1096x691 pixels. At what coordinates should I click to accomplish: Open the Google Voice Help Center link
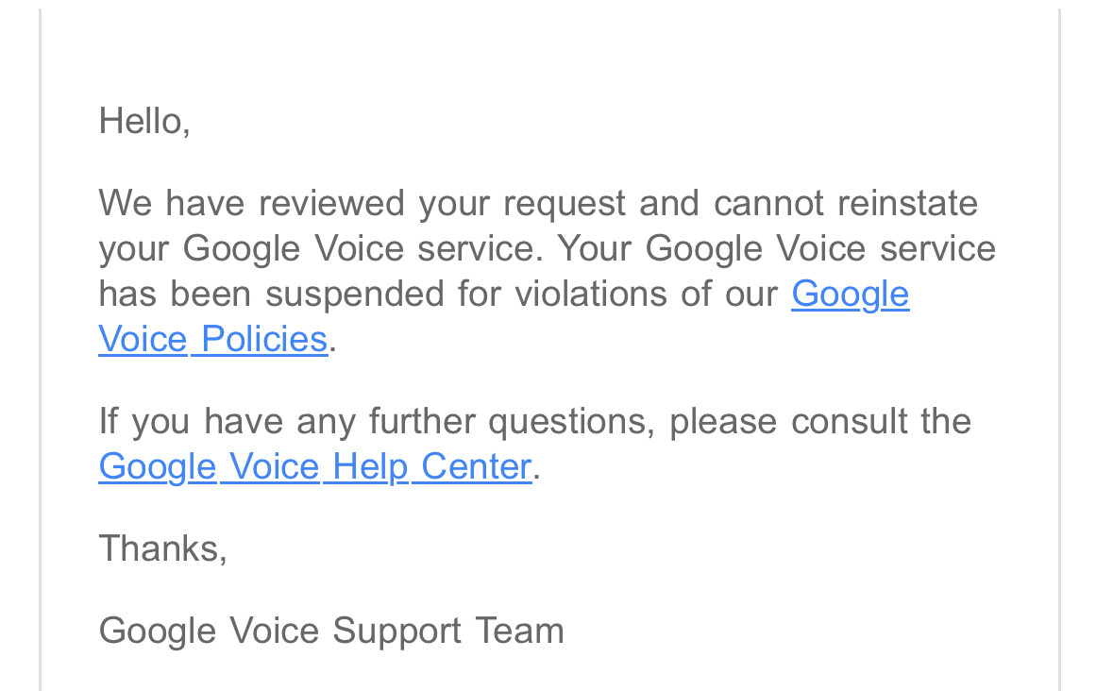315,466
